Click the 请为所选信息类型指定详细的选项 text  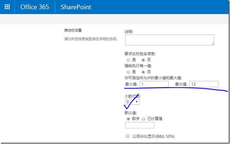pos(91,39)
